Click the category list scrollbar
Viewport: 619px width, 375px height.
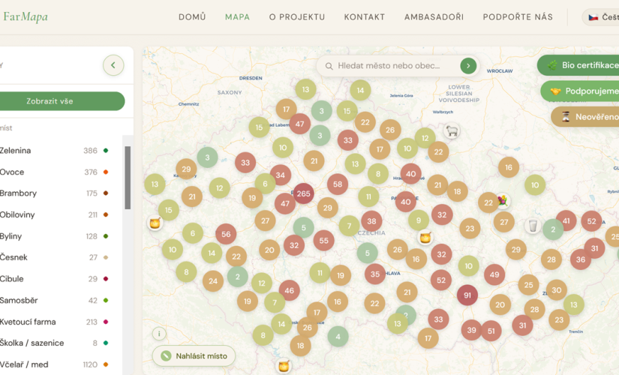[128, 178]
